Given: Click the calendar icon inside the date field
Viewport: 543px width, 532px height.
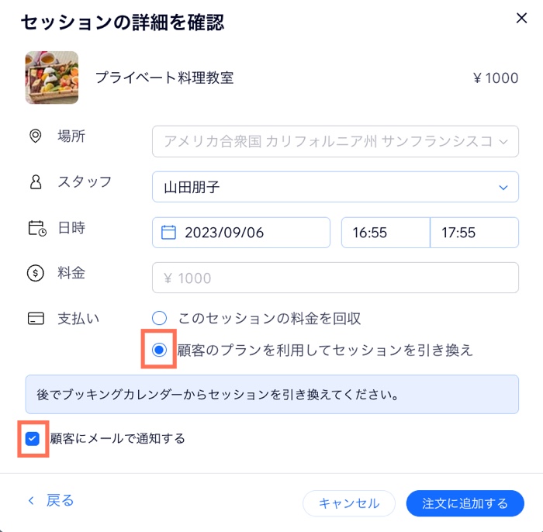Looking at the screenshot, I should click(168, 232).
